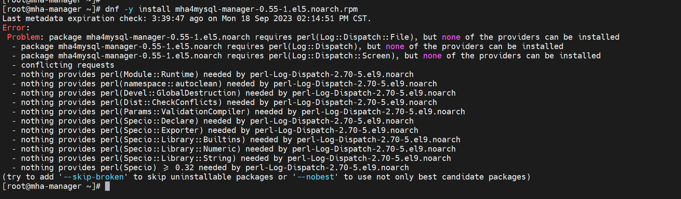Click the magenta "none" on the Problem line
The image size is (681, 199).
point(451,37)
